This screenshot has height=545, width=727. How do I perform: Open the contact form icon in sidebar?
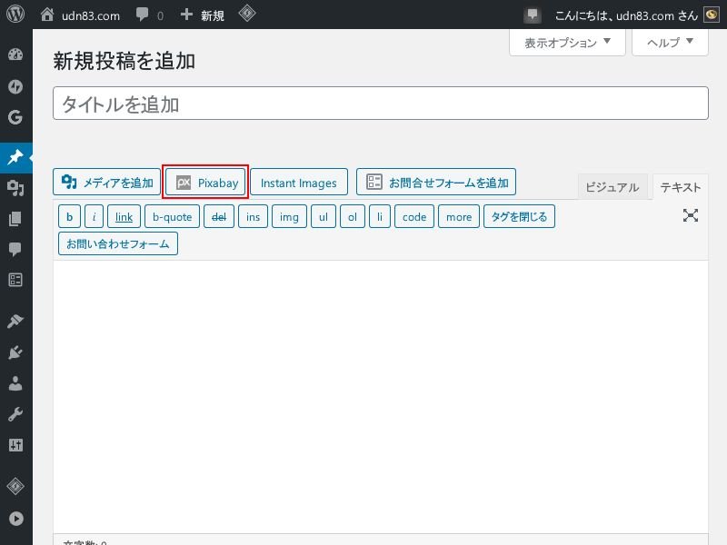pyautogui.click(x=15, y=280)
